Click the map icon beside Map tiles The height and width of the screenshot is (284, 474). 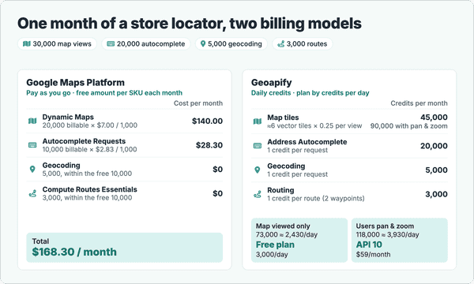point(258,121)
